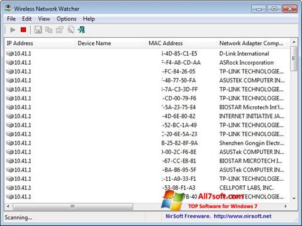Select the row with MAC ending 52-BC-1A-49
Viewport: 302px width, 226px height.
pos(147,125)
